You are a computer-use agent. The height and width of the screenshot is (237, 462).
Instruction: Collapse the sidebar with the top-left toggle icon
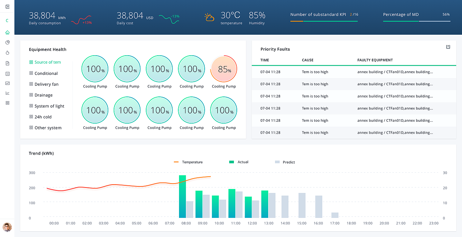click(8, 7)
